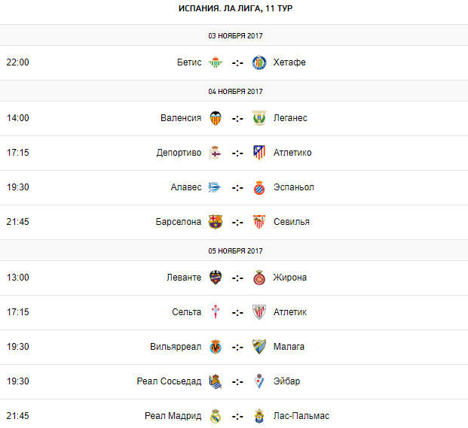Click the Betis club crest
This screenshot has height=428, width=468.
coord(216,62)
